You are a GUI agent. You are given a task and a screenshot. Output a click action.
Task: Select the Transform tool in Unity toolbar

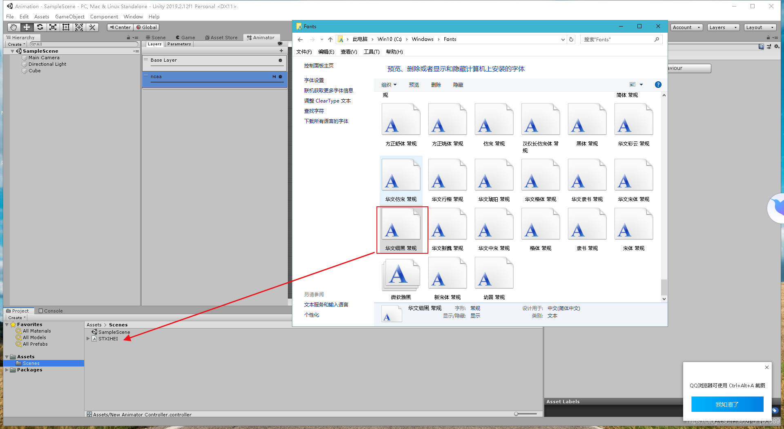point(79,27)
